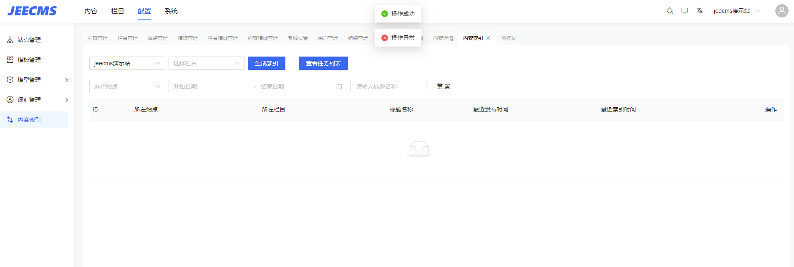Switch to the 用户管理 tab

coord(328,38)
